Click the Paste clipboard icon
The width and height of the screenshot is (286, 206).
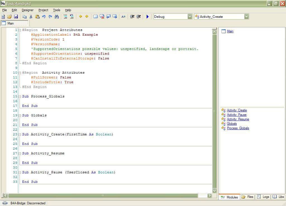tap(37, 17)
